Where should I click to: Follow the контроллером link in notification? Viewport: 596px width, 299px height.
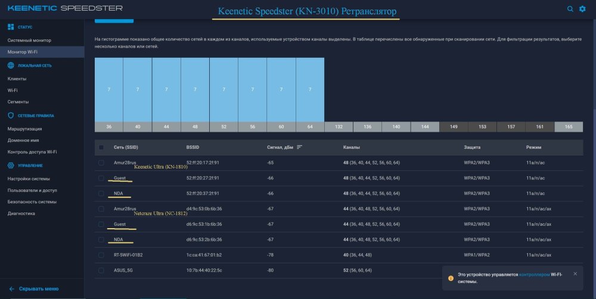(x=534, y=275)
